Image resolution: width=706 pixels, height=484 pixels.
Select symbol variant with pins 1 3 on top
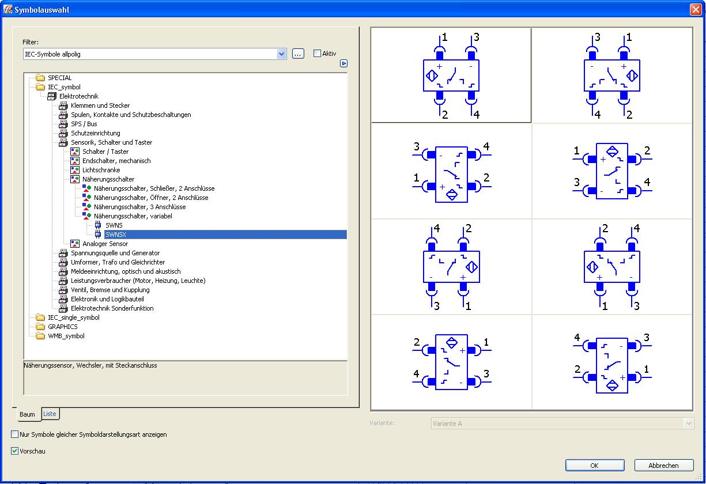tap(451, 75)
